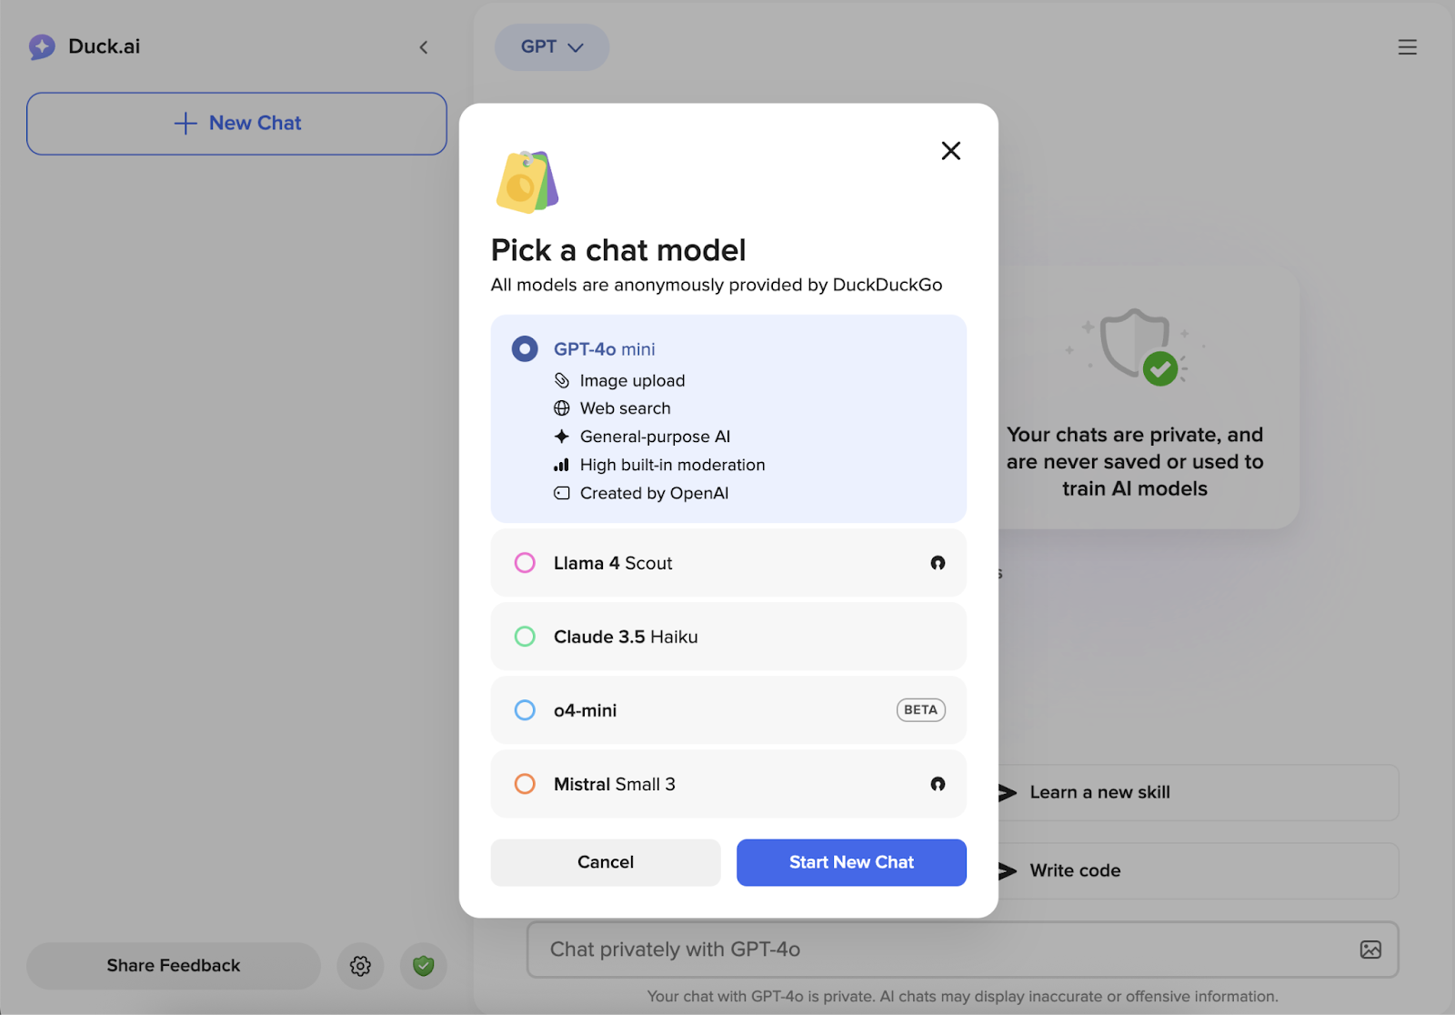Click the New Chat sidebar button
This screenshot has height=1015, width=1455.
click(x=236, y=124)
